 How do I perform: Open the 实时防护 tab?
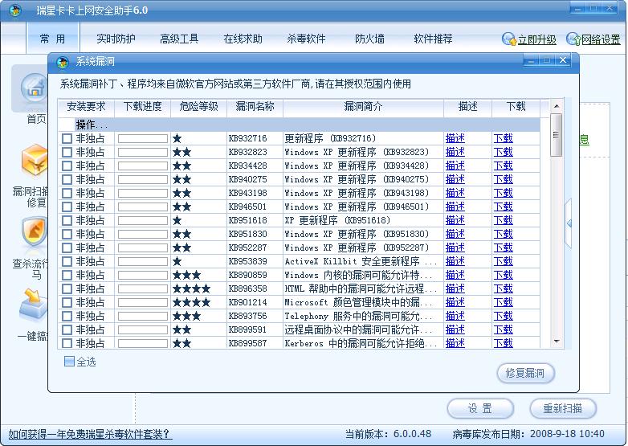coord(116,39)
